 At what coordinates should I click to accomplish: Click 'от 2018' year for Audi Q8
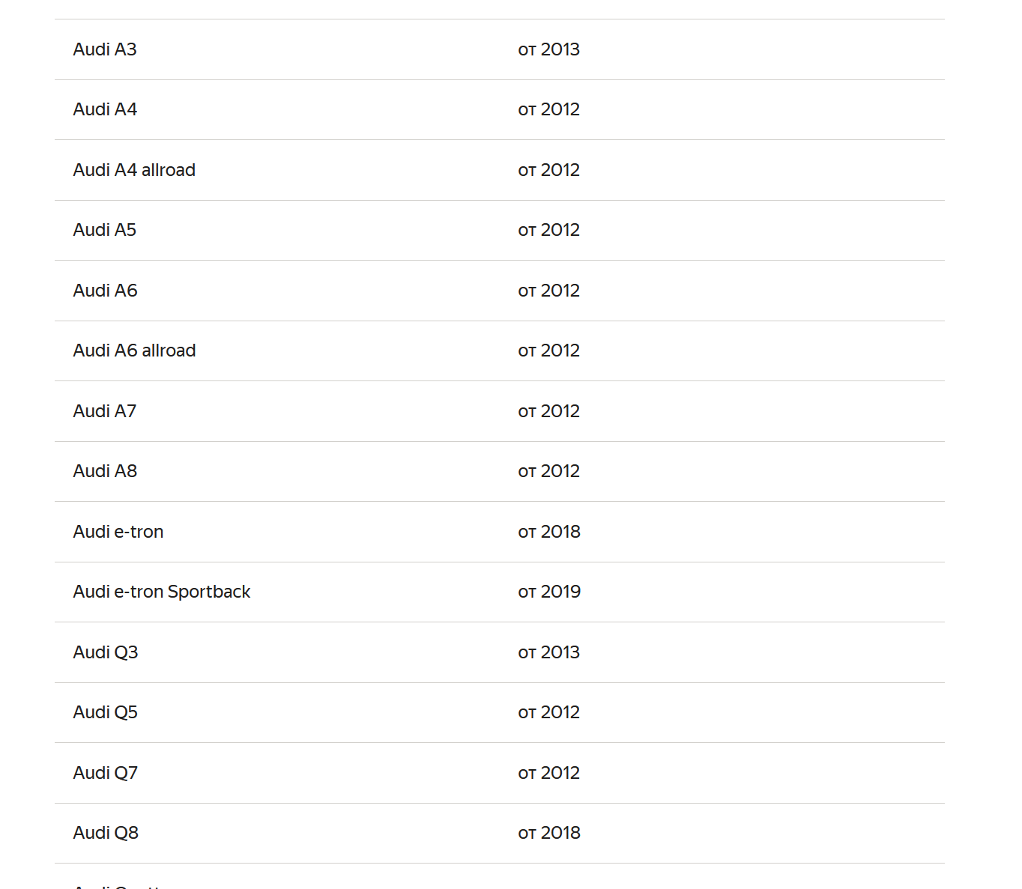(549, 833)
